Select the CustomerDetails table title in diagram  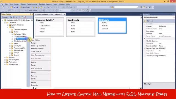click(x=45, y=20)
